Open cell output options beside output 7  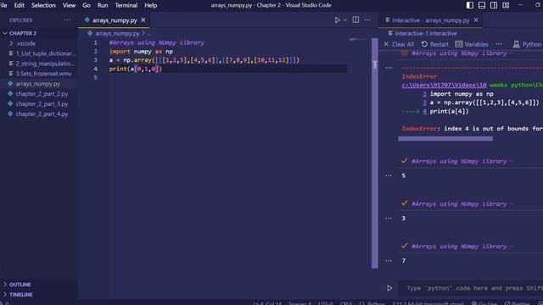[x=389, y=261]
